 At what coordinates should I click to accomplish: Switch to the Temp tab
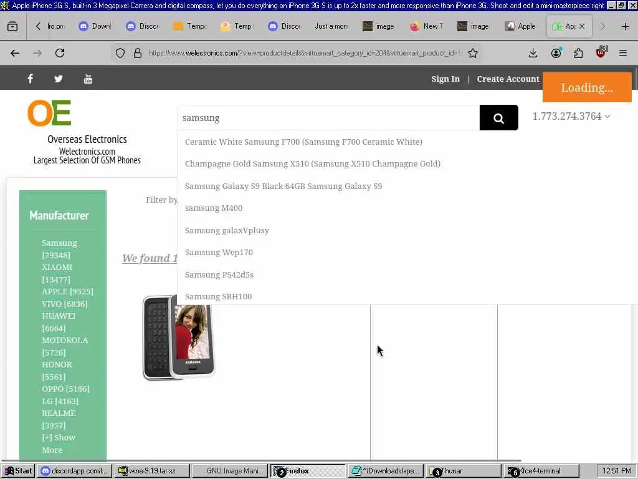(237, 26)
